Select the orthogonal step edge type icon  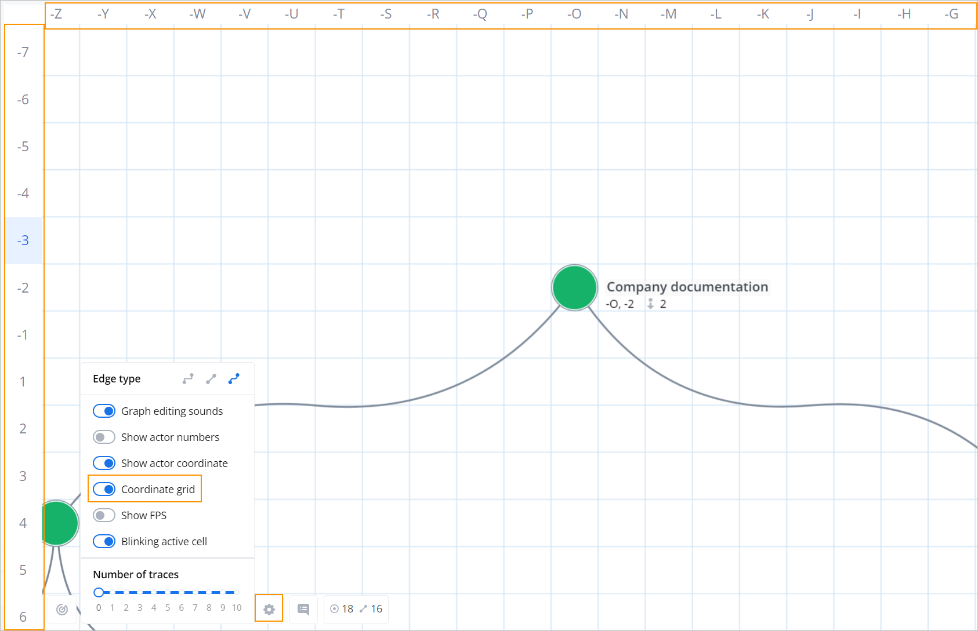click(x=188, y=379)
